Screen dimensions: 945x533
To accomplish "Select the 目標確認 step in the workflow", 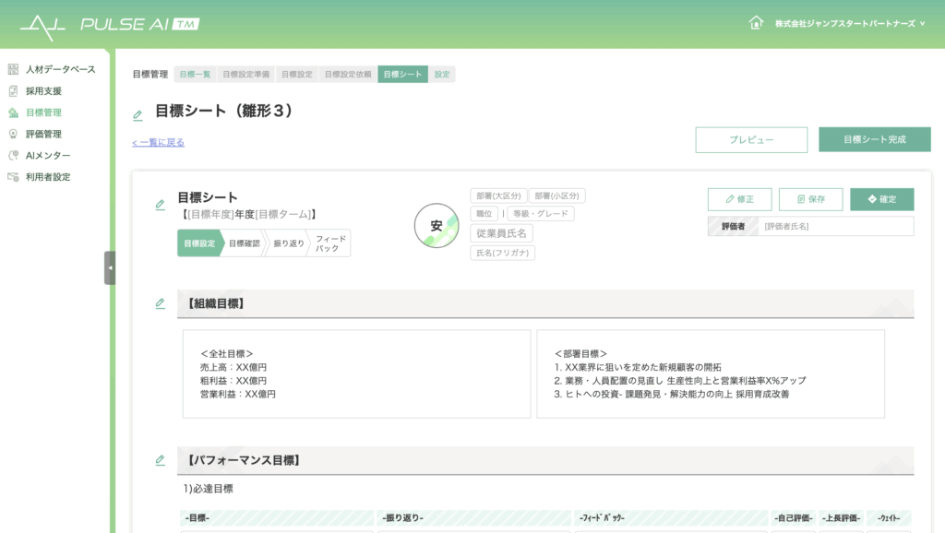I will coord(245,243).
